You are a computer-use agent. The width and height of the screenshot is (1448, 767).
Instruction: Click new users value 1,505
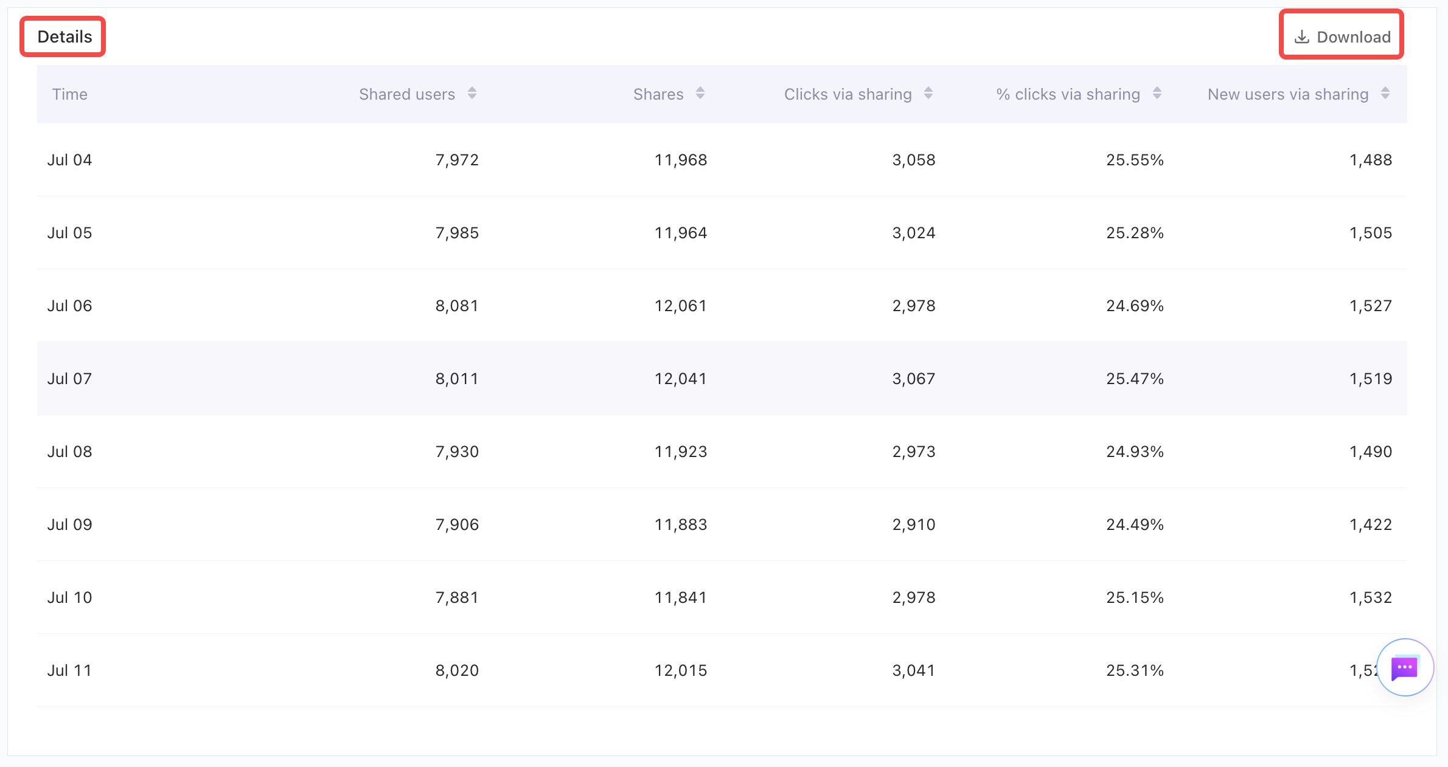point(1371,233)
